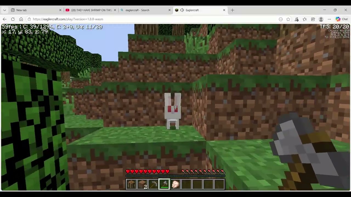Click the TPS: 20/20 readout
Image resolution: width=351 pixels, height=197 pixels.
tap(334, 27)
